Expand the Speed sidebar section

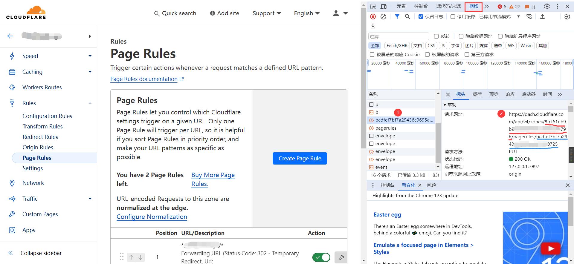pos(90,56)
